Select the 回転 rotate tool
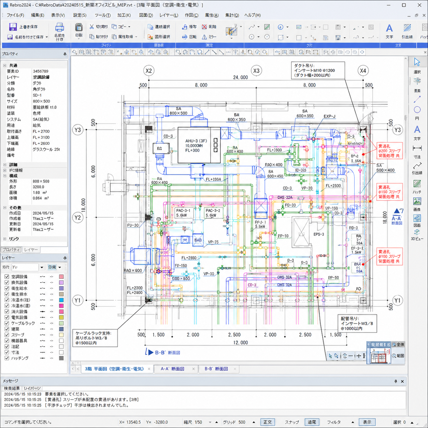 (184, 37)
